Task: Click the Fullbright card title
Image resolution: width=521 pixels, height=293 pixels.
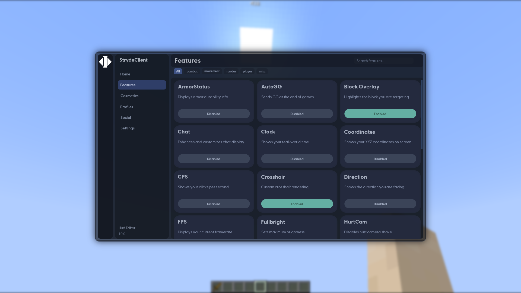Action: (273, 222)
